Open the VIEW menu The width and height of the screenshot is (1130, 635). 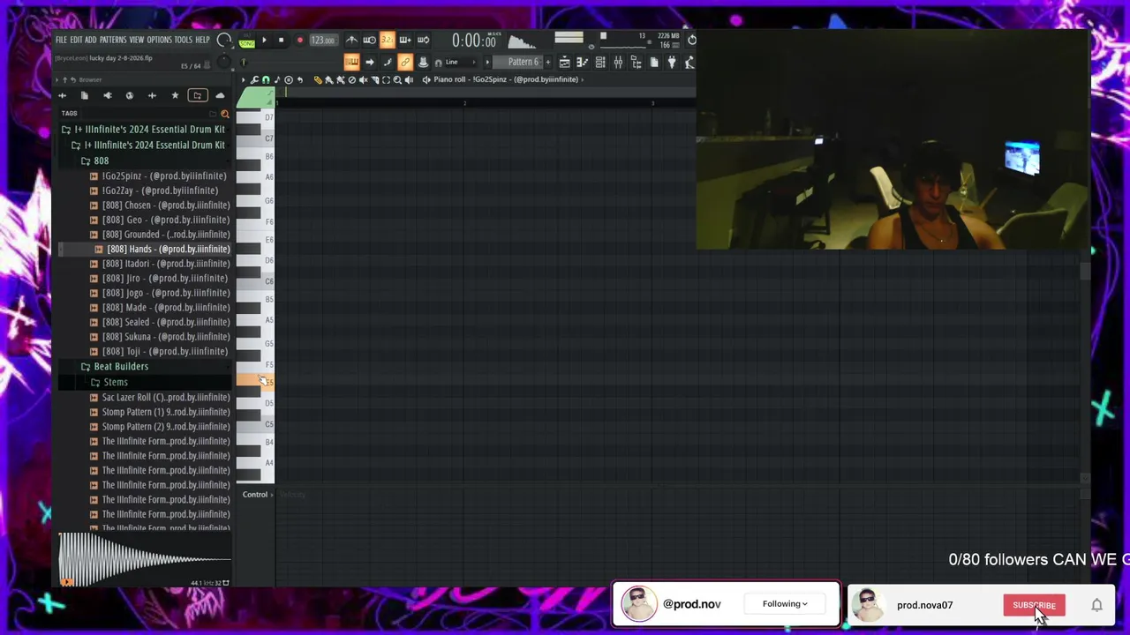coord(137,41)
